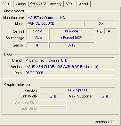Switch to the CPU tab
This screenshot has height=126, width=121.
pyautogui.click(x=7, y=4)
